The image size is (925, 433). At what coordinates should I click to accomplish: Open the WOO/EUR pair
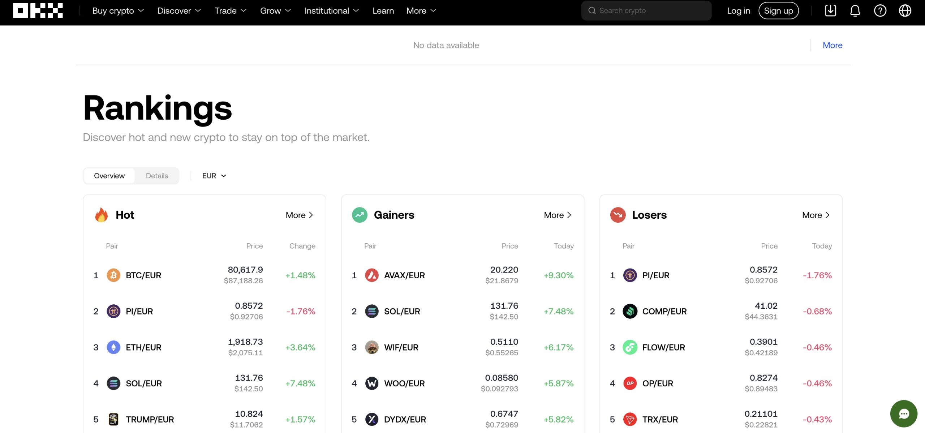(404, 383)
